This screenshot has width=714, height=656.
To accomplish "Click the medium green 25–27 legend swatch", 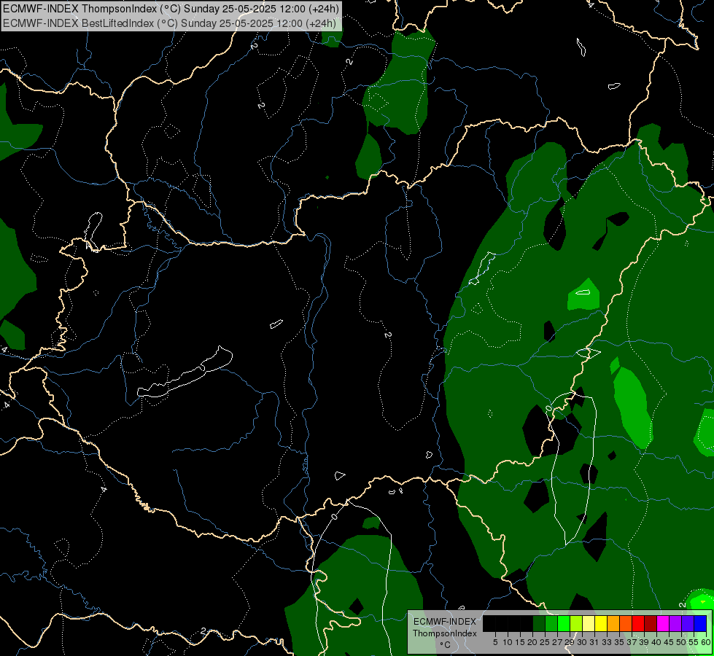I will pyautogui.click(x=551, y=623).
